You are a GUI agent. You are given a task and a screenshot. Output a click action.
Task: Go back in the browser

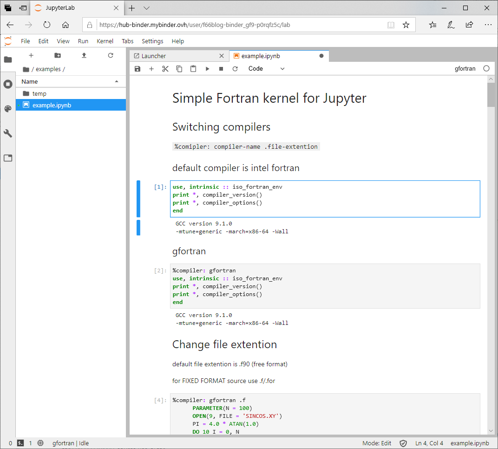point(10,25)
